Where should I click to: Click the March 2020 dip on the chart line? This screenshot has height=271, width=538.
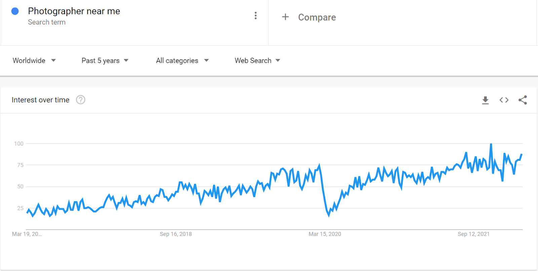click(329, 215)
